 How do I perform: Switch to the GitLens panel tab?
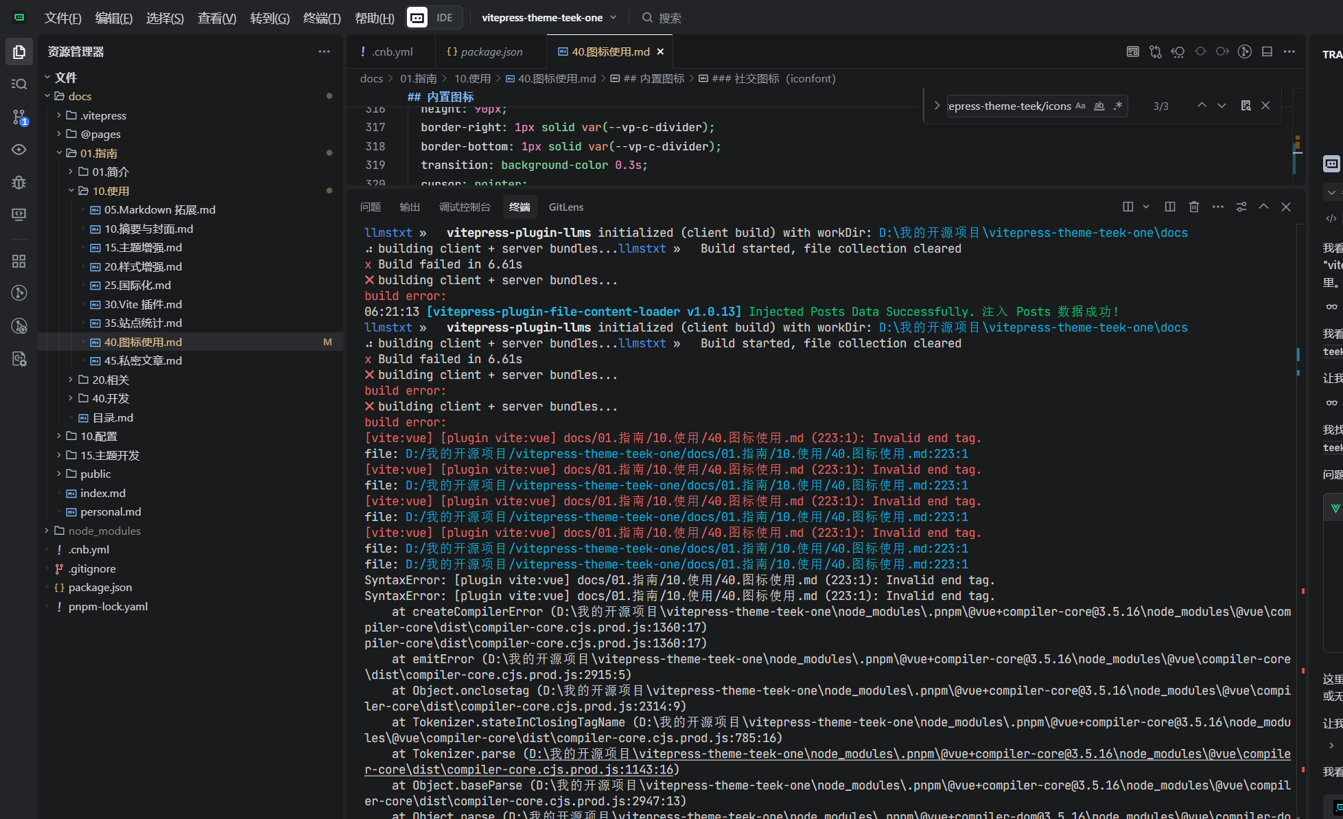pos(565,207)
